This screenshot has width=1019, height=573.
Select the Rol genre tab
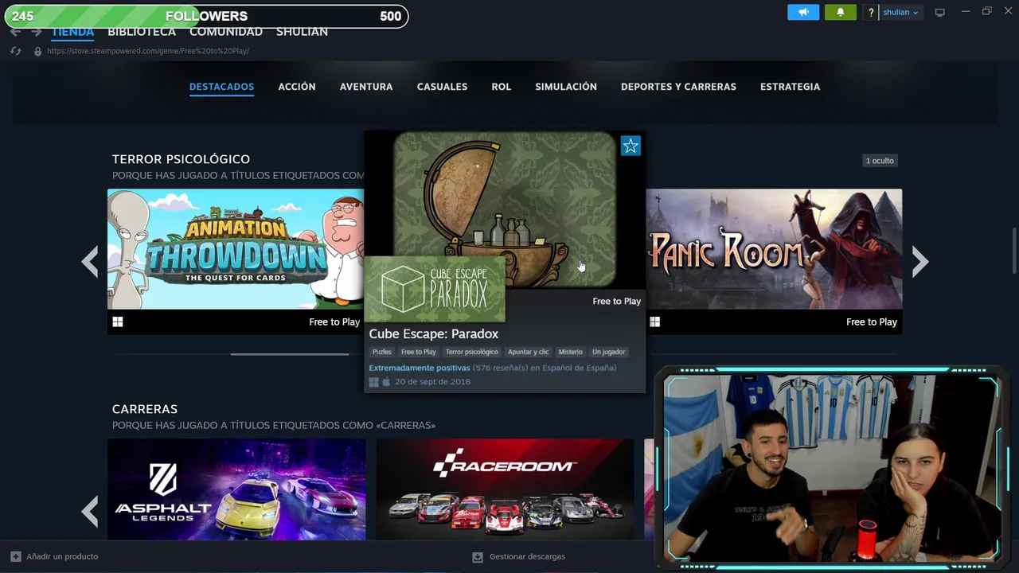pos(502,87)
